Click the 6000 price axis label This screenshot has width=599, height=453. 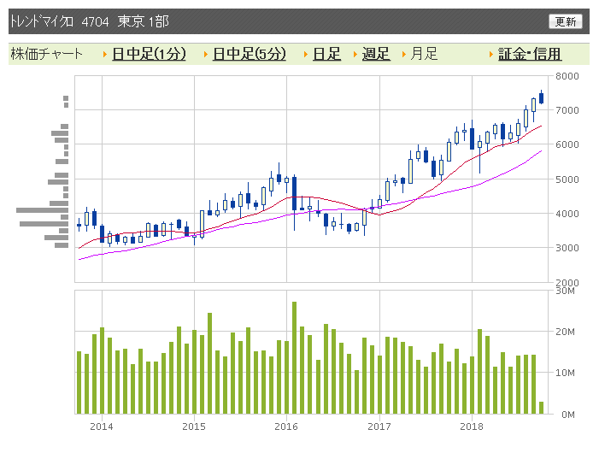[x=567, y=144]
